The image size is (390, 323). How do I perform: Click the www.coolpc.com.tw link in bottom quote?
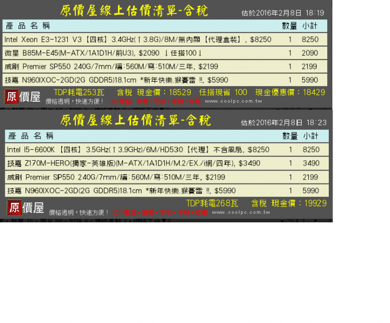coord(240,212)
